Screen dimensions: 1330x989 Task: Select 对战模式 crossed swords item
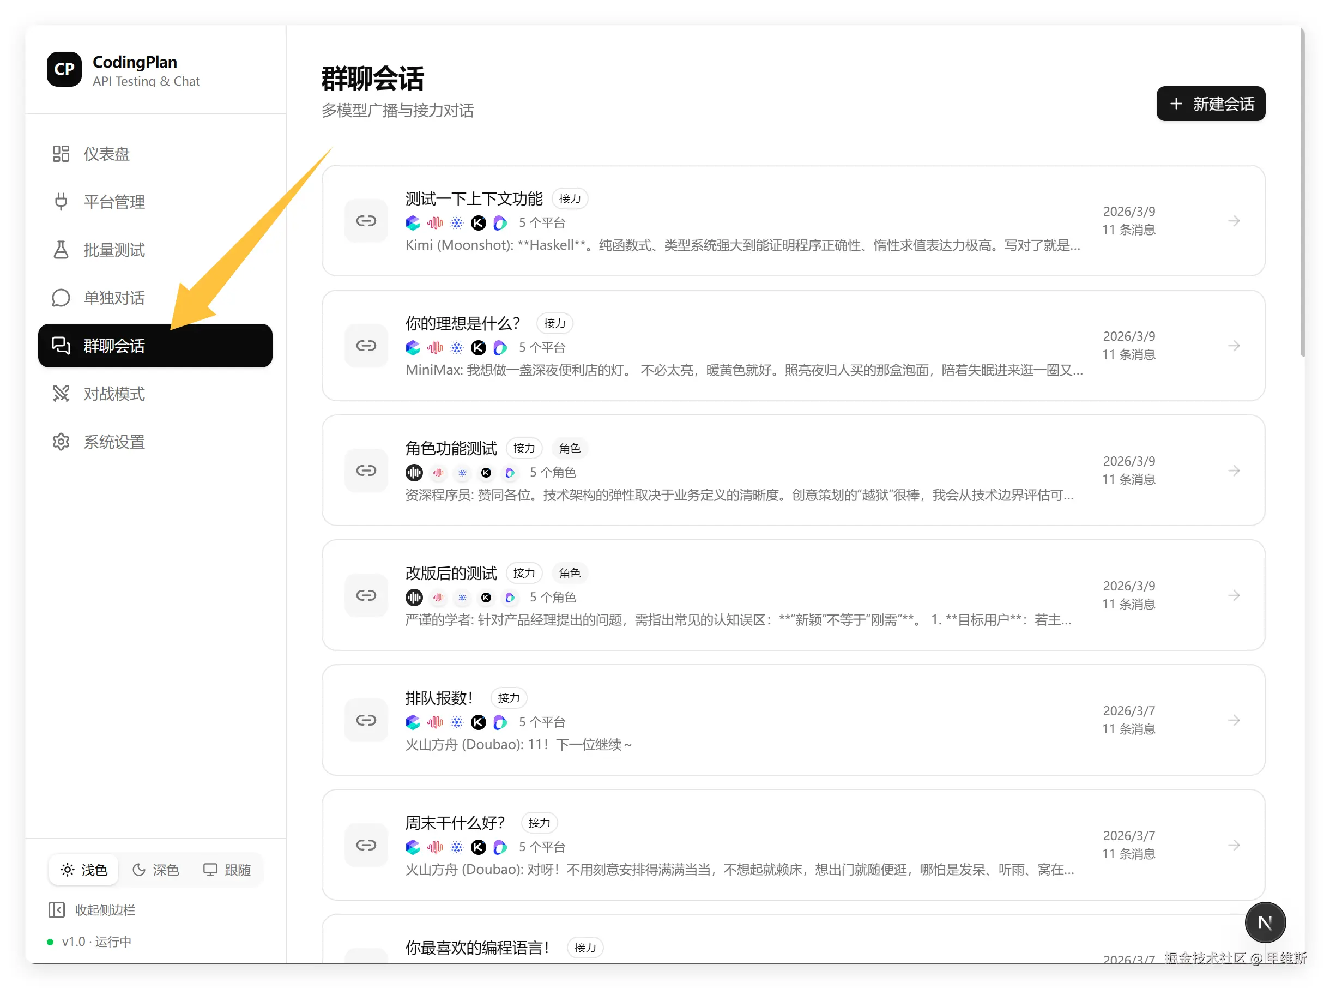(x=113, y=395)
